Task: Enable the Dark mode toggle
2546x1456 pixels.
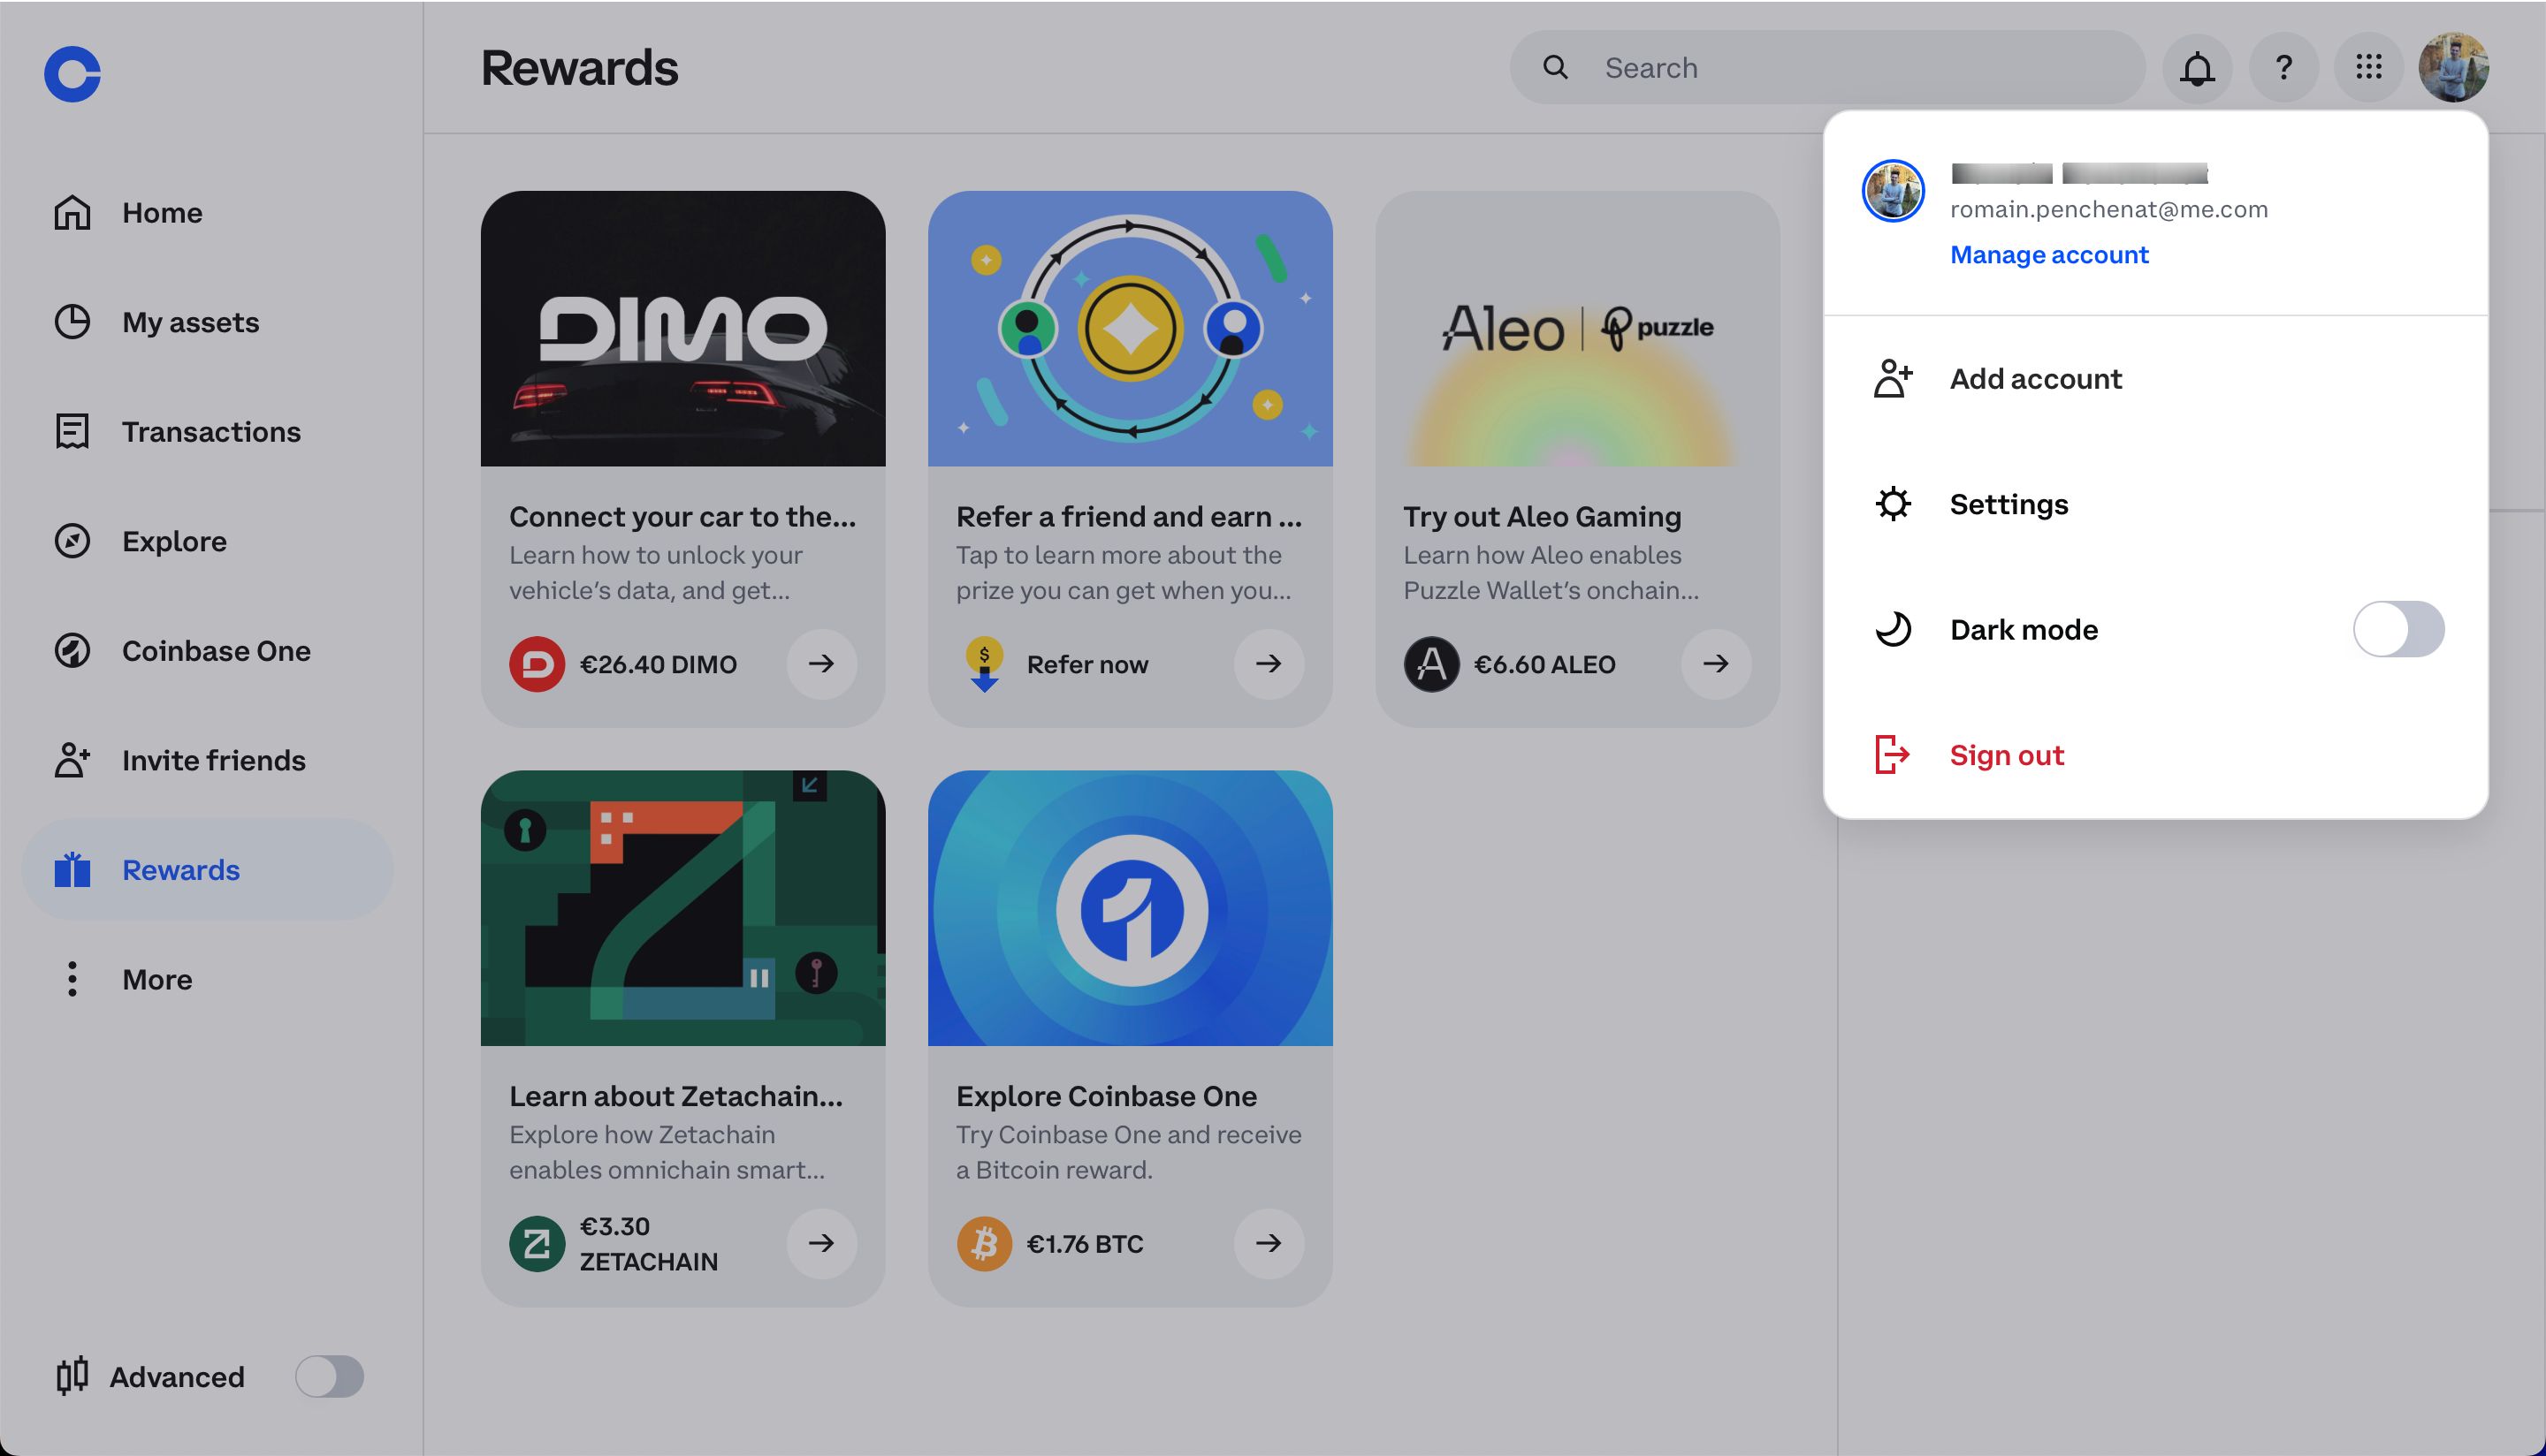Action: (2398, 629)
